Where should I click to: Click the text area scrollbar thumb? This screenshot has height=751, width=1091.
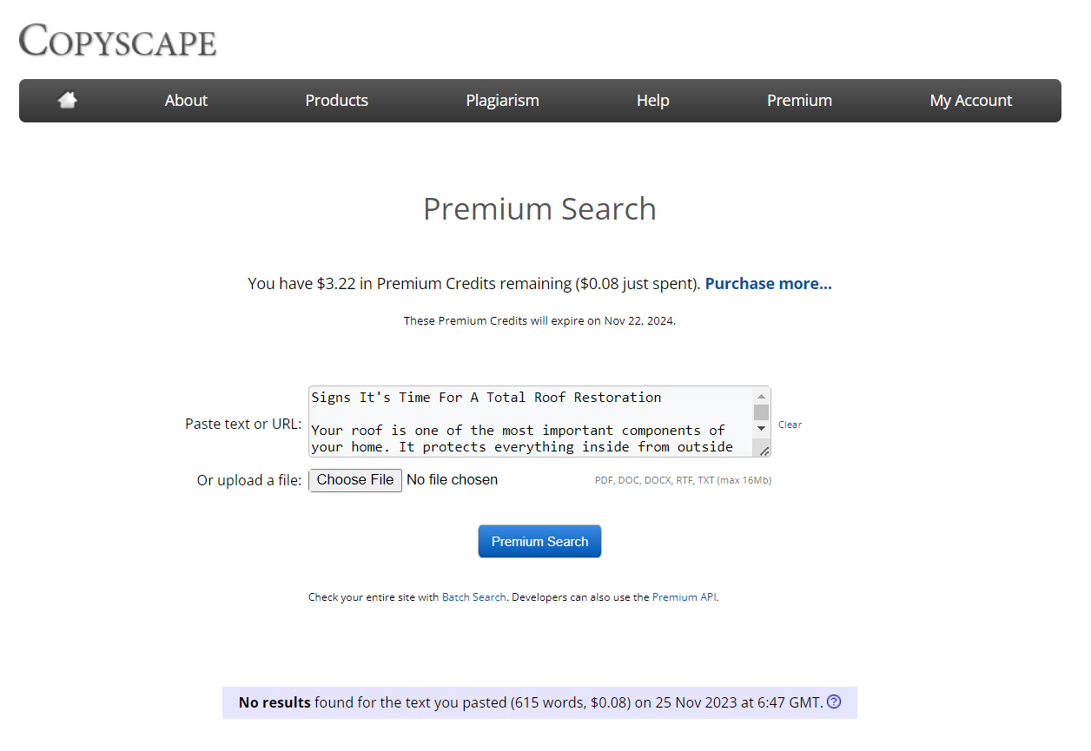[x=761, y=412]
